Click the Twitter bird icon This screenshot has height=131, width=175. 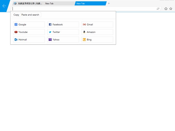point(50,32)
